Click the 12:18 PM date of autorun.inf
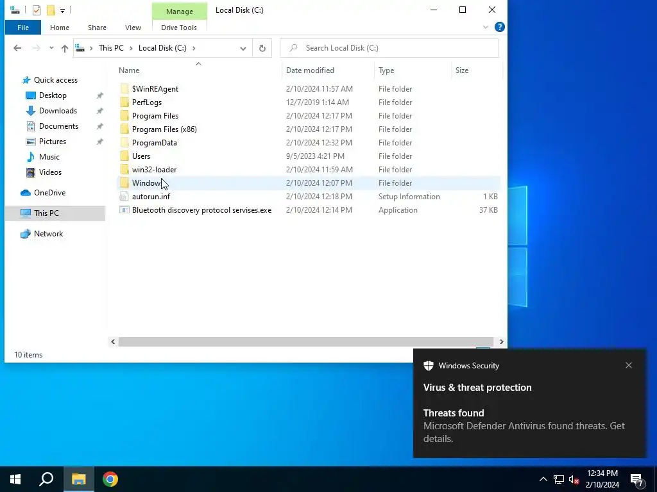 319,196
